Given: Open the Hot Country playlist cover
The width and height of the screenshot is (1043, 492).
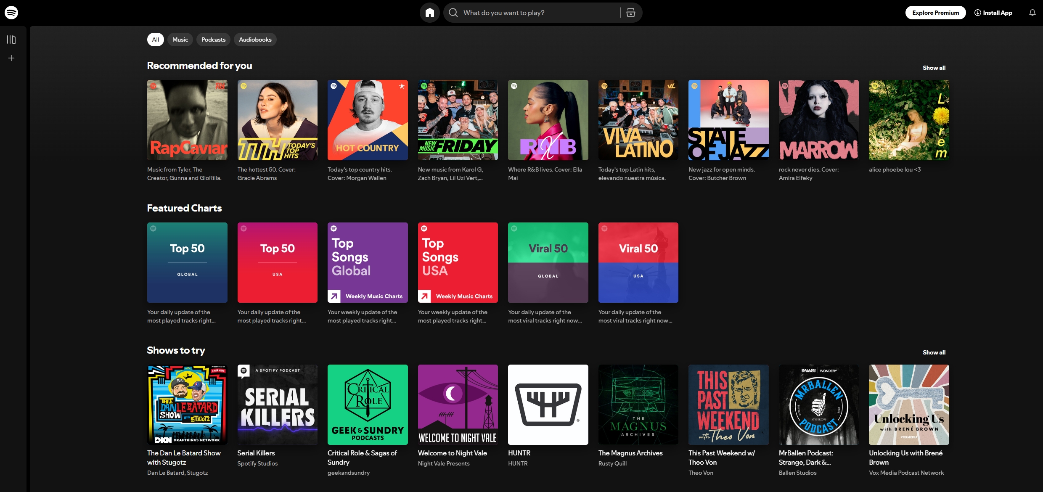Looking at the screenshot, I should pos(368,120).
